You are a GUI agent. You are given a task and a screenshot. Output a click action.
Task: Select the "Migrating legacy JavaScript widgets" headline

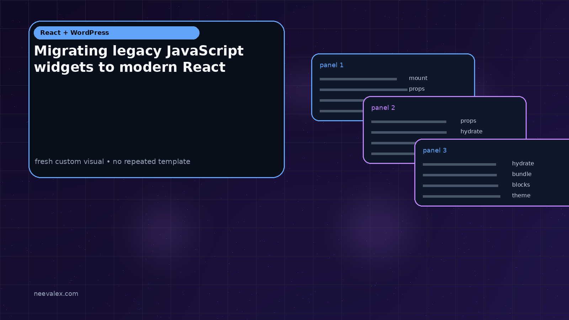(139, 59)
